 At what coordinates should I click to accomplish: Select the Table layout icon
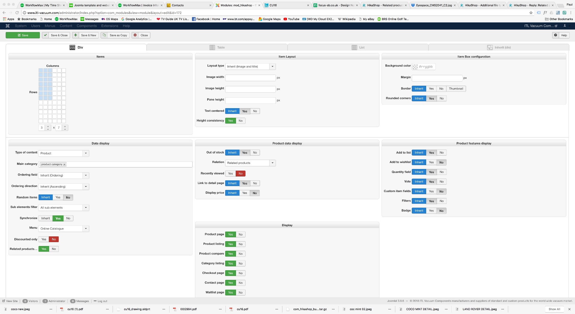point(212,47)
